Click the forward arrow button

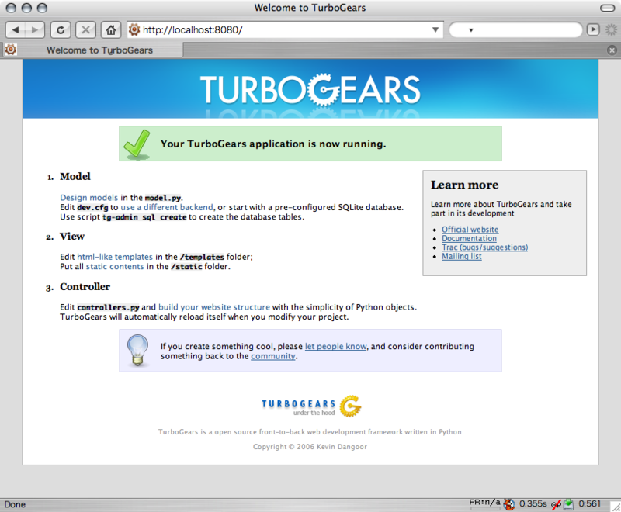pyautogui.click(x=36, y=30)
